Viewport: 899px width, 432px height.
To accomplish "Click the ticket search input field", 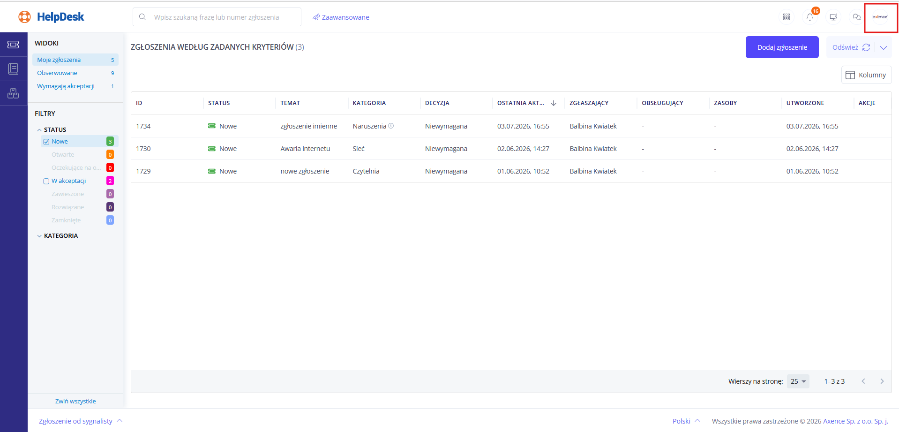I will pos(217,17).
